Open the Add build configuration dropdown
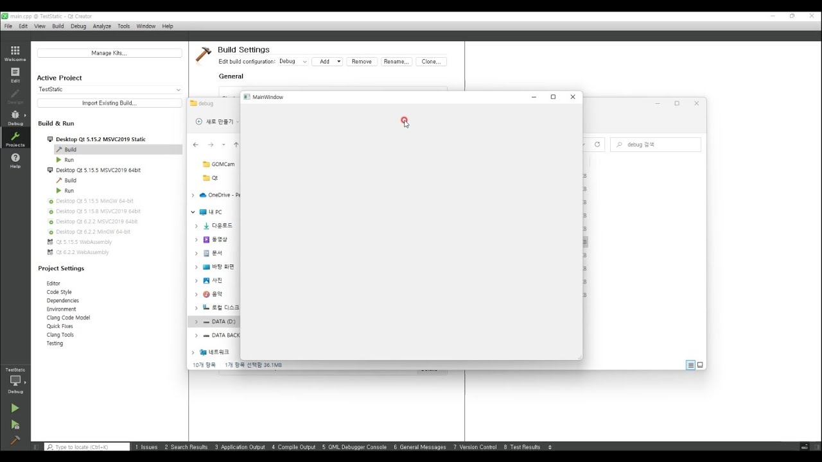The width and height of the screenshot is (822, 462). click(x=328, y=62)
